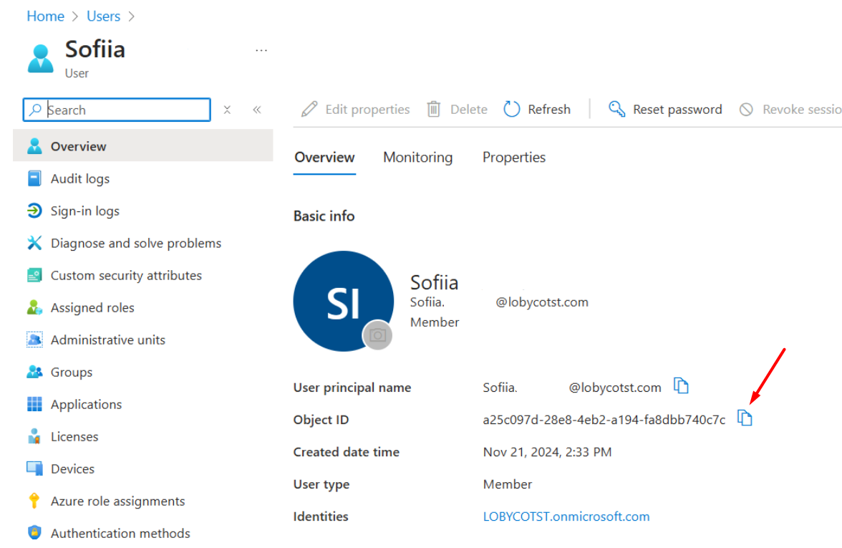842x548 pixels.
Task: Copy the Object ID to clipboard
Action: tap(745, 418)
